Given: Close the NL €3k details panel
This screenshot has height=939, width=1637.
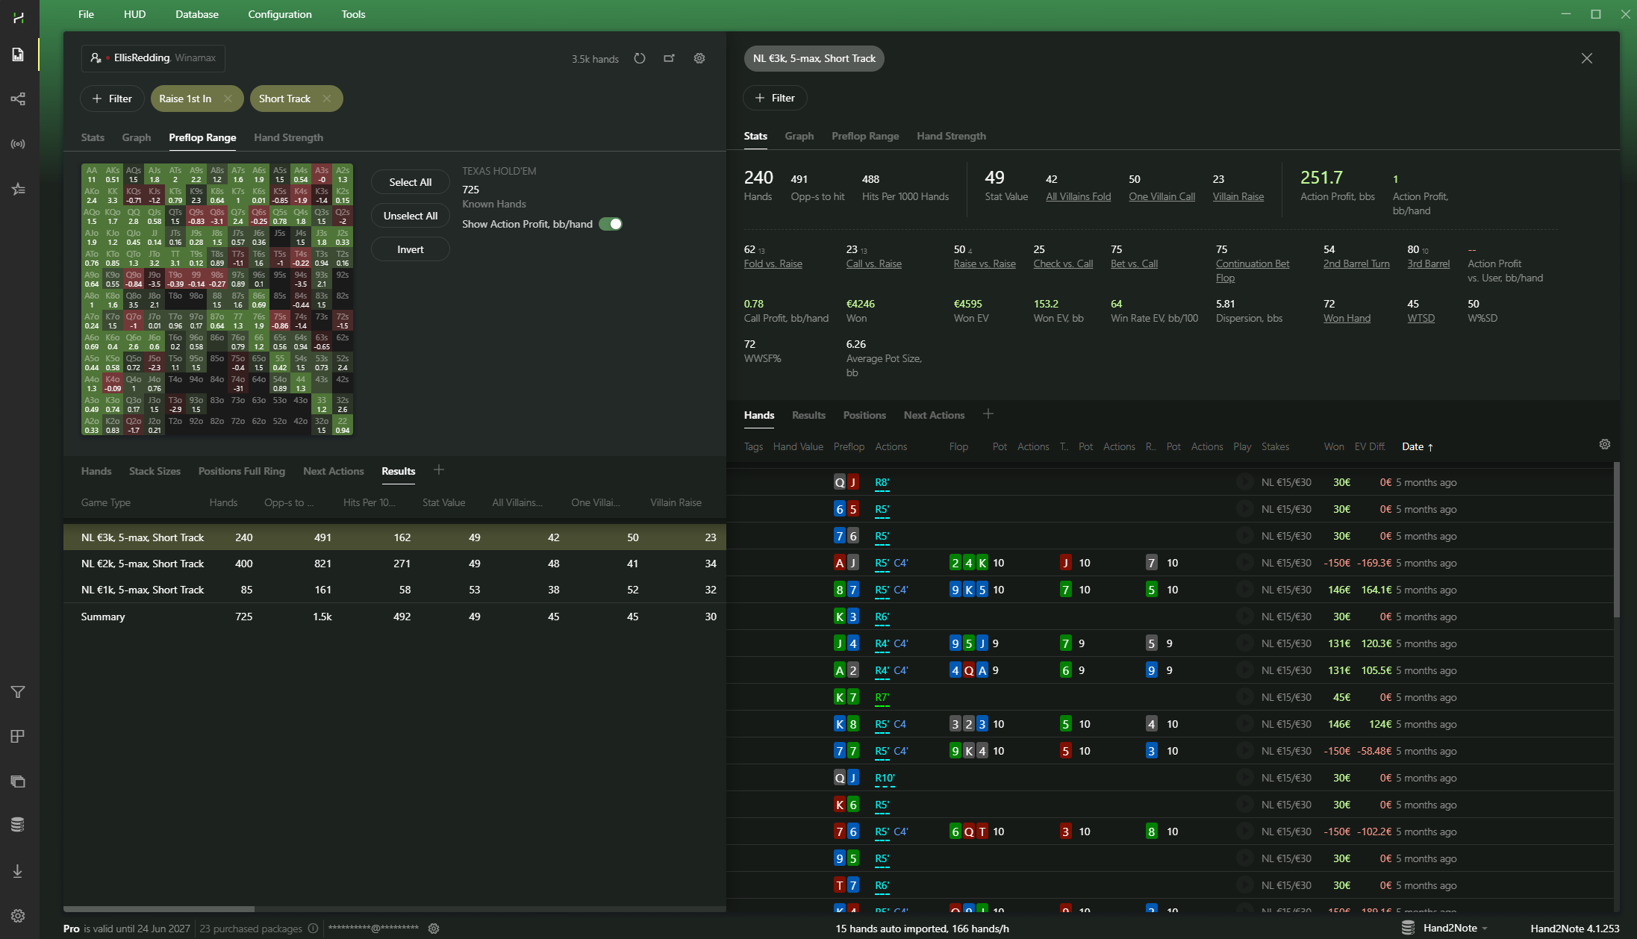Looking at the screenshot, I should pyautogui.click(x=1587, y=58).
